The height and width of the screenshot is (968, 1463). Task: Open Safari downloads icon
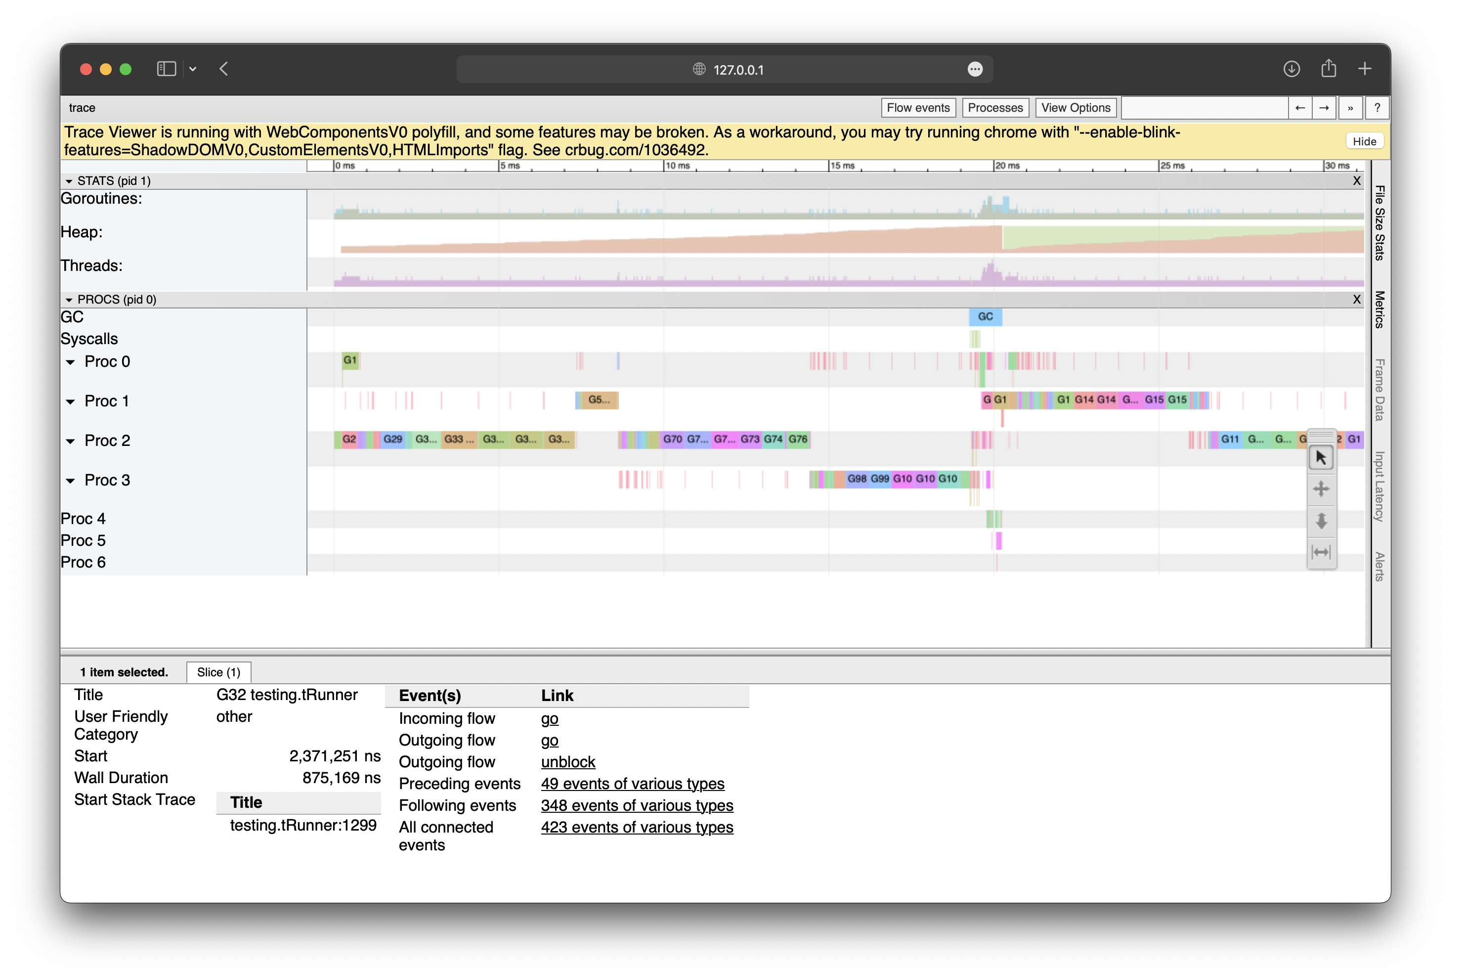click(1291, 69)
